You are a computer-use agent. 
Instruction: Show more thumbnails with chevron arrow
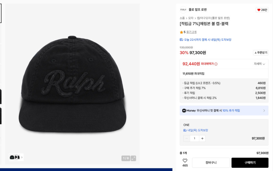pos(22,157)
